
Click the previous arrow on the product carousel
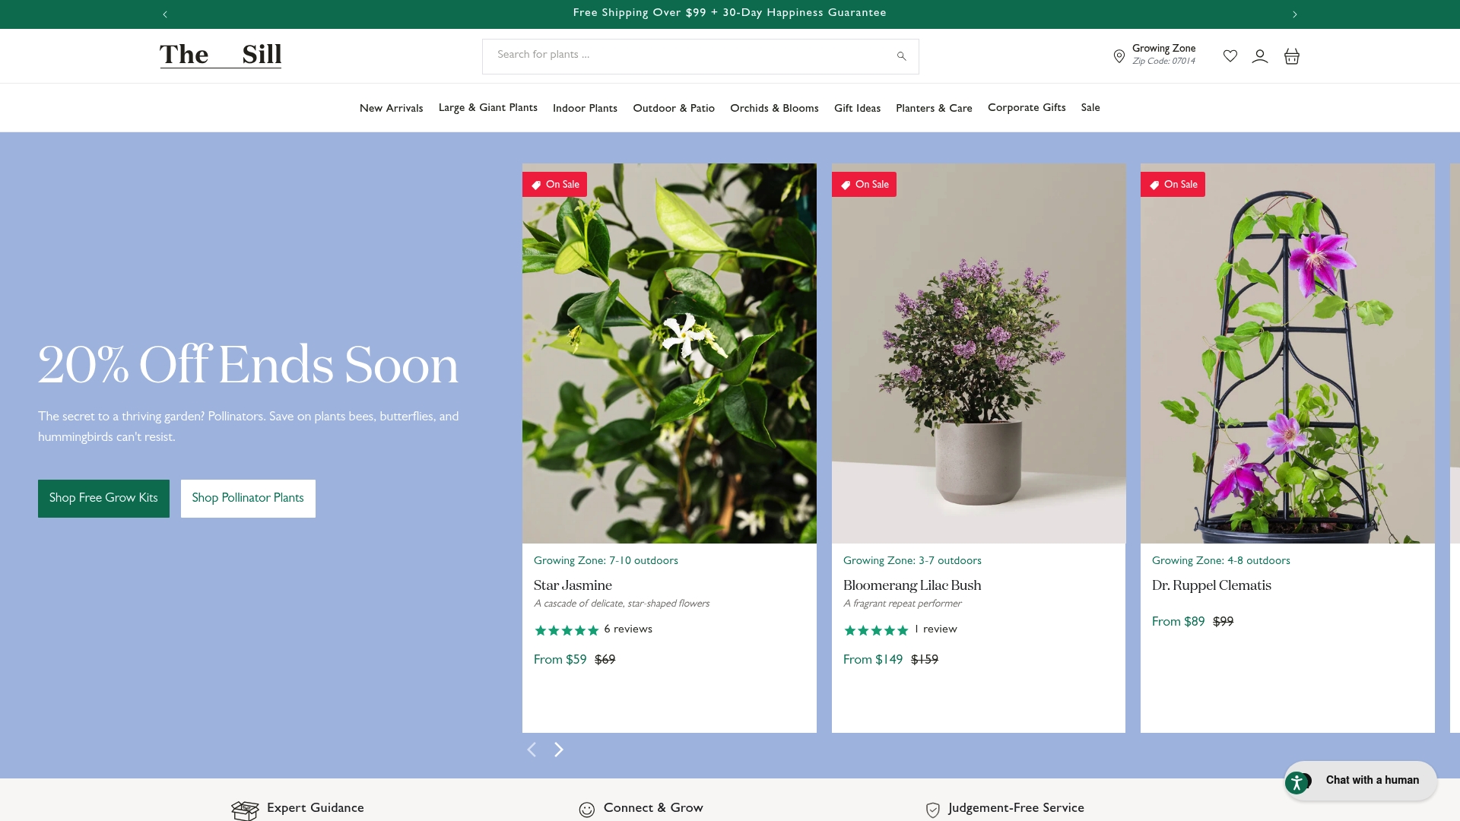532,750
